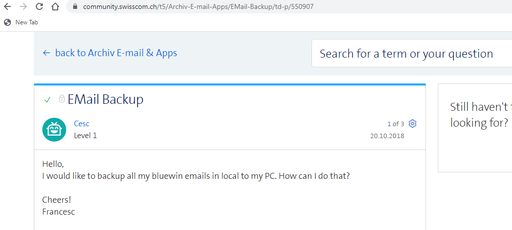Screen dimensions: 512x230
Task: Open Cesc's robot avatar
Action: tap(54, 129)
